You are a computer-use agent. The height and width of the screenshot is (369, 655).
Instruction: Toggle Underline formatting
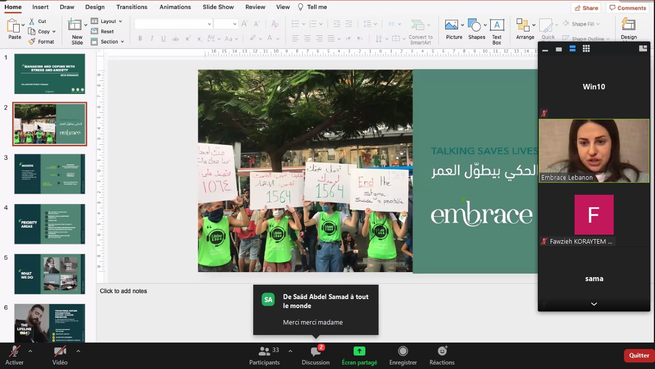tap(163, 39)
